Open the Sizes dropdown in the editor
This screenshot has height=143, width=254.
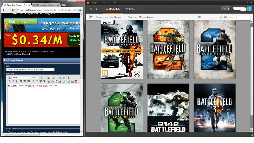[x=35, y=78]
